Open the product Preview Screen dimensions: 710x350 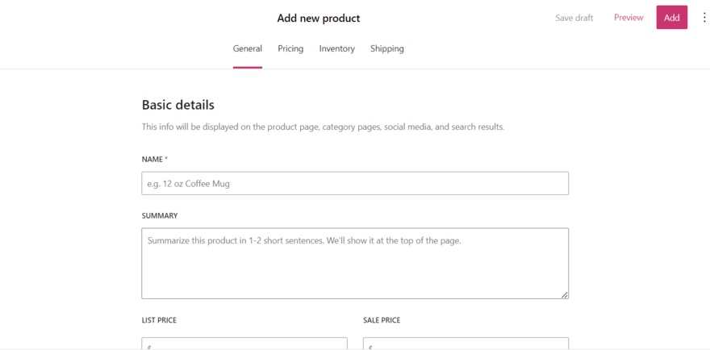[629, 18]
